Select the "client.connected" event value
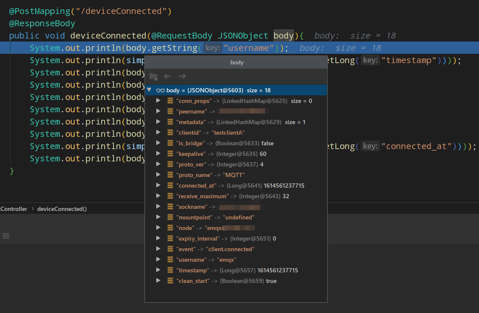Viewport: 479px width, 313px height. click(x=230, y=249)
